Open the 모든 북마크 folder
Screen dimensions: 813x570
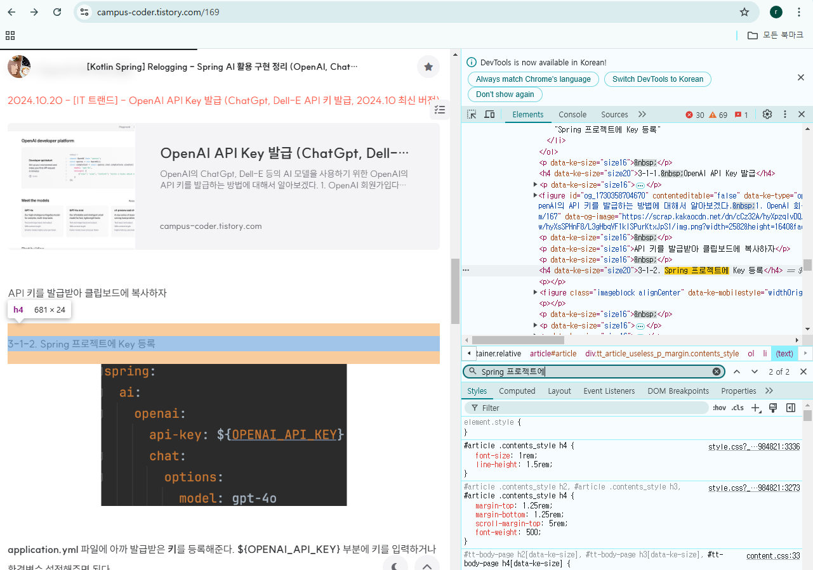click(x=776, y=36)
